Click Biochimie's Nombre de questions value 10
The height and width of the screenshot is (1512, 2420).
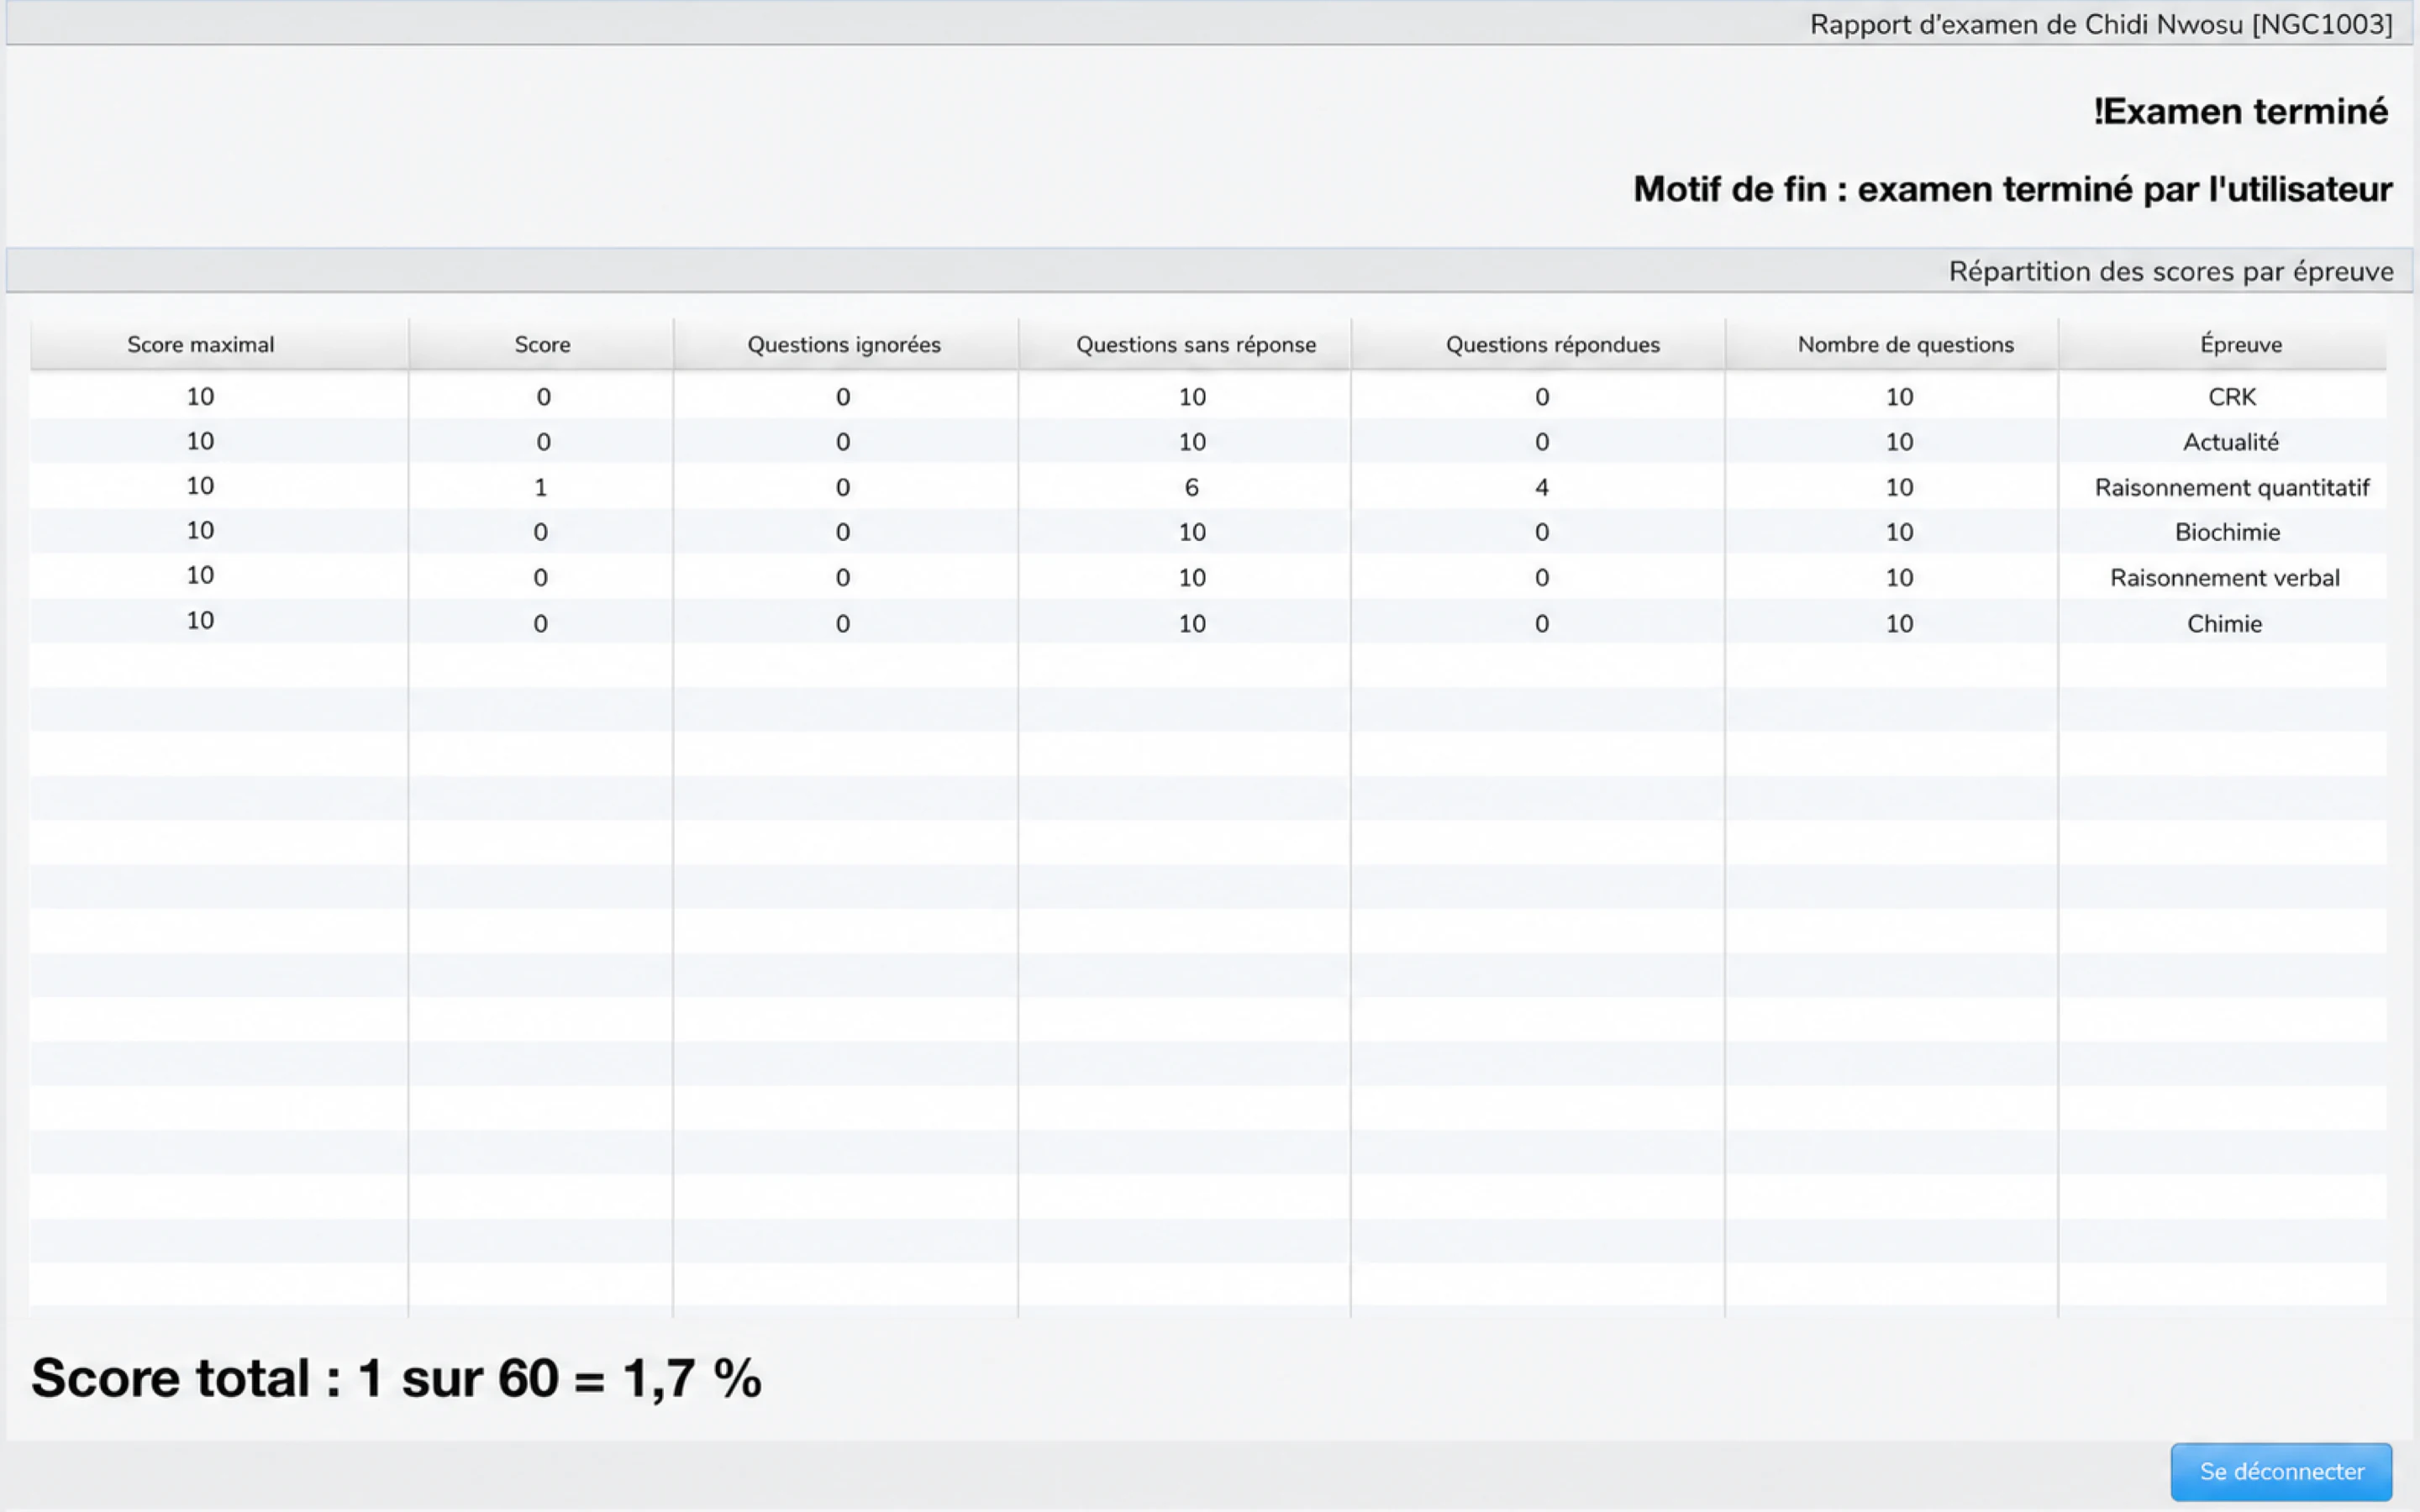pyautogui.click(x=1899, y=532)
